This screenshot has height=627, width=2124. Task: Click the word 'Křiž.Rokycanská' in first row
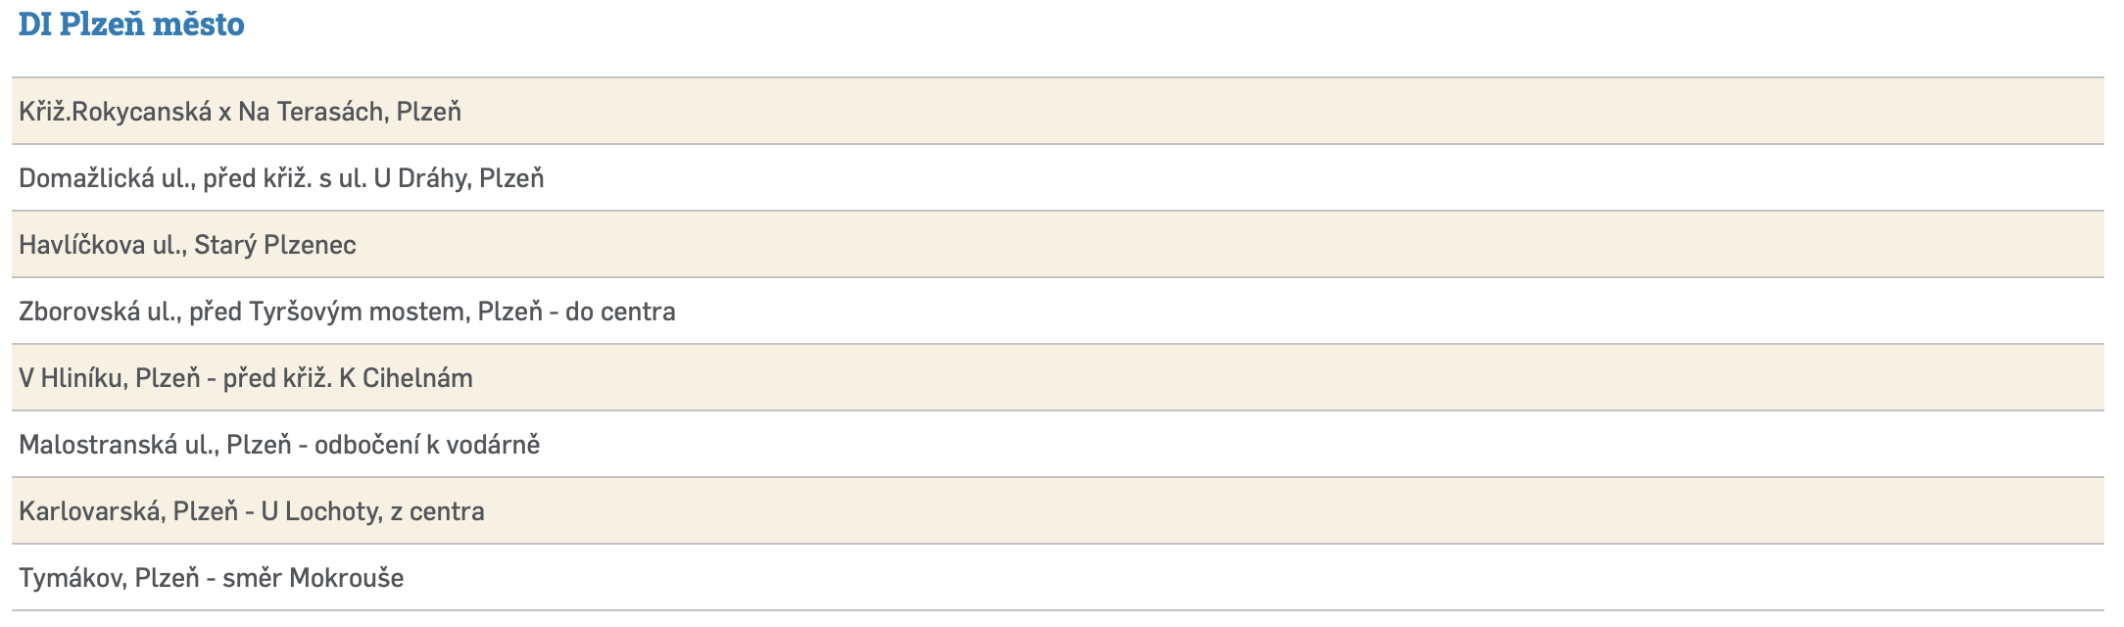click(x=115, y=112)
